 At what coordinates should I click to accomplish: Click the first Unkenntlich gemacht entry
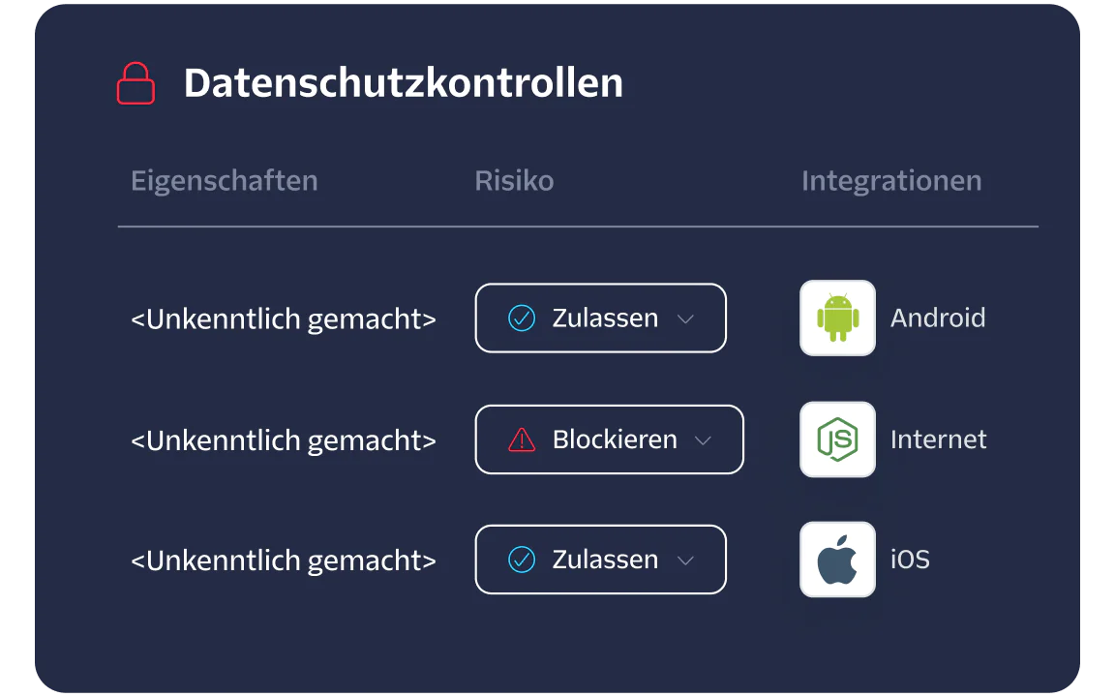(x=284, y=318)
